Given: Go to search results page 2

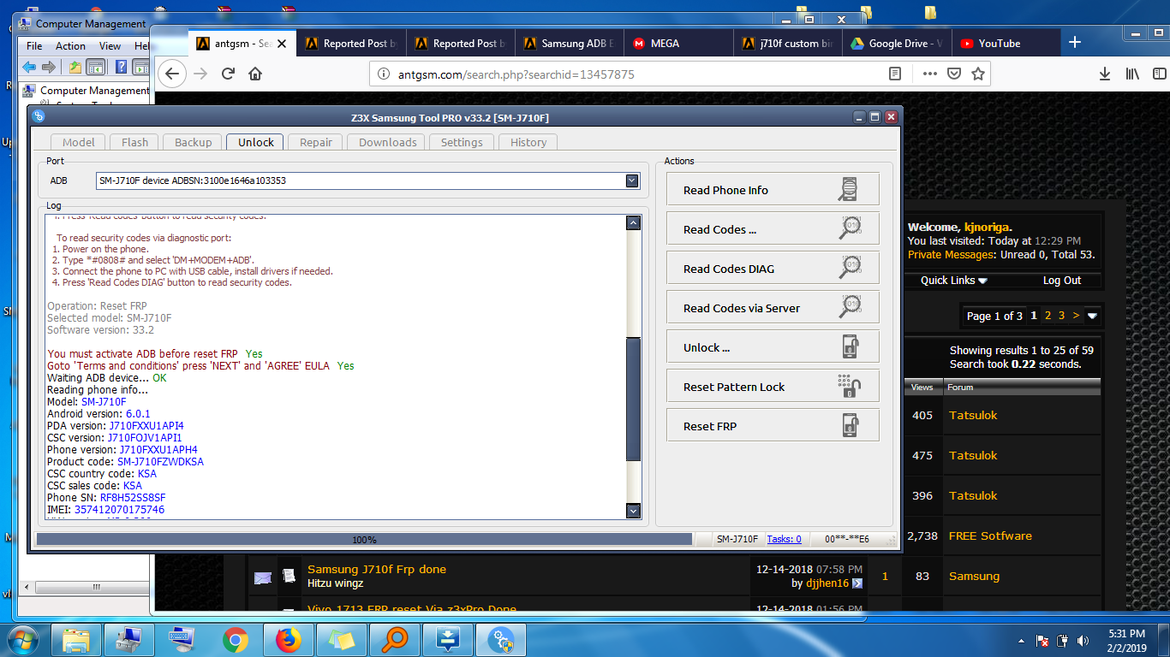Looking at the screenshot, I should point(1048,316).
